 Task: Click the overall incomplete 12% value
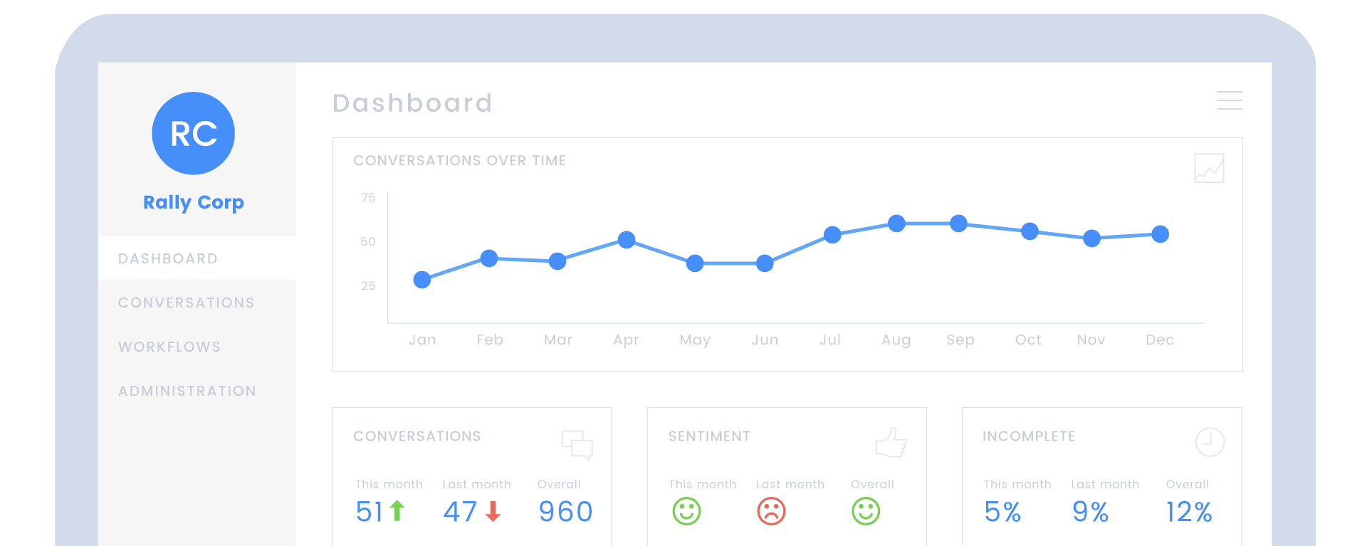(x=1188, y=511)
